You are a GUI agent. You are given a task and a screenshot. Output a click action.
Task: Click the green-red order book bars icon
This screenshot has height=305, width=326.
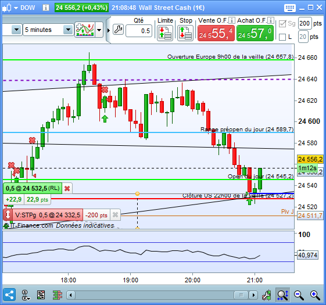point(58,295)
